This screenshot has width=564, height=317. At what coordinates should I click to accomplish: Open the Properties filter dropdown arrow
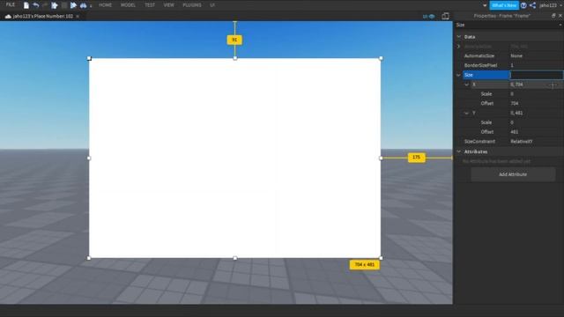pyautogui.click(x=560, y=25)
